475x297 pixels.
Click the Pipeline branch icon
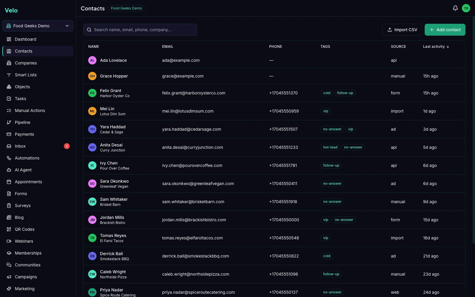point(9,122)
